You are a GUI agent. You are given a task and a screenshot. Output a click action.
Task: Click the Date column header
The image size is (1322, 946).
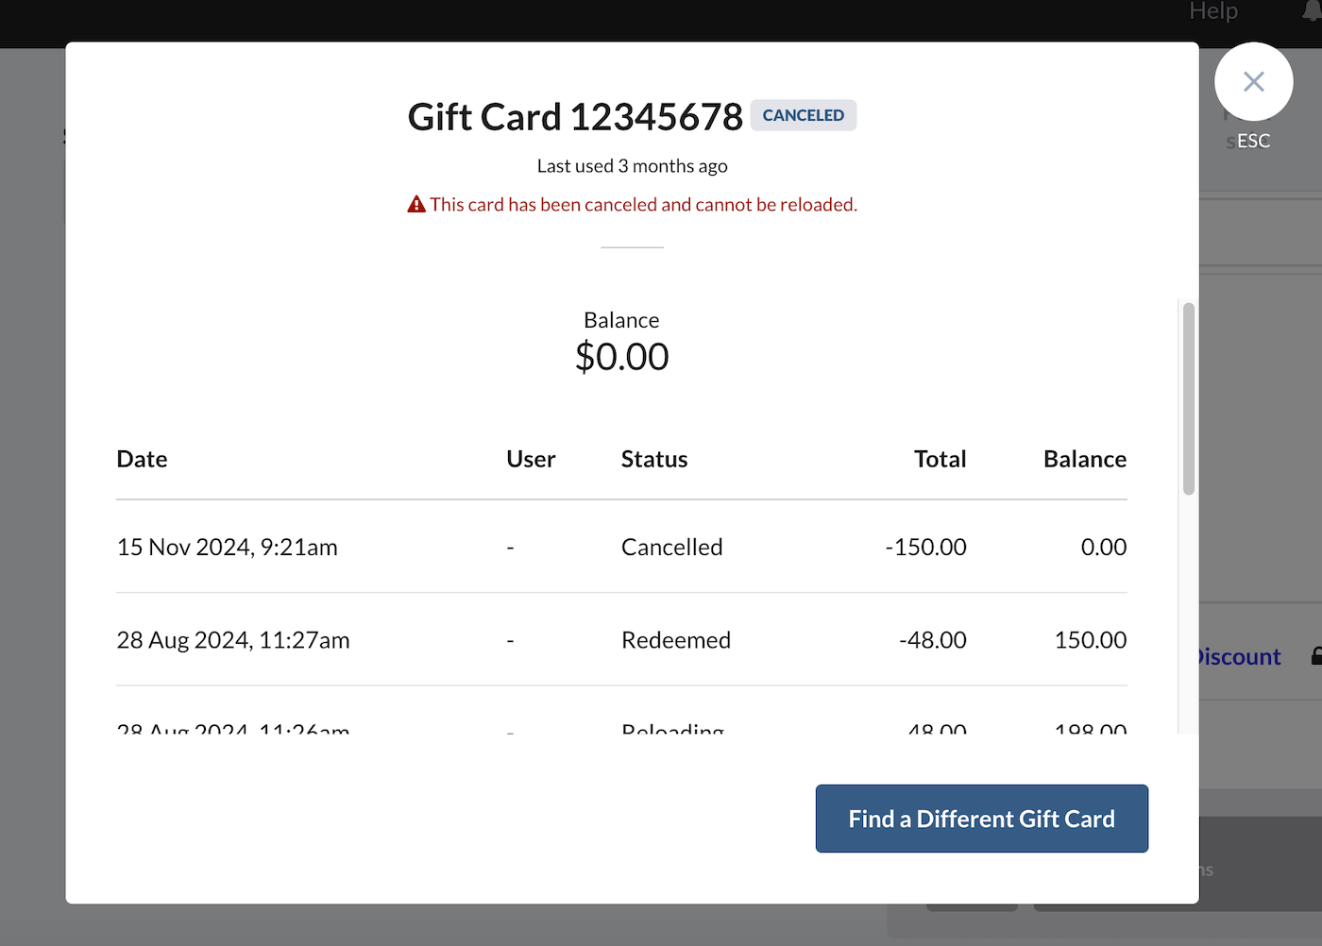click(x=142, y=459)
